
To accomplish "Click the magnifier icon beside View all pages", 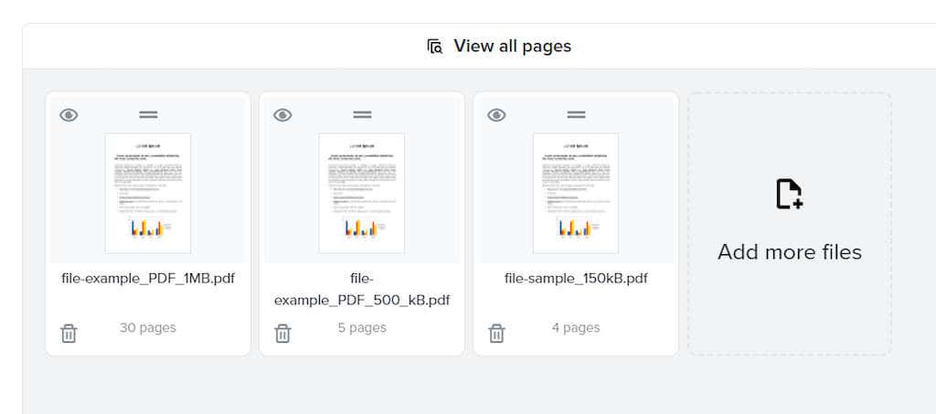I will (435, 47).
